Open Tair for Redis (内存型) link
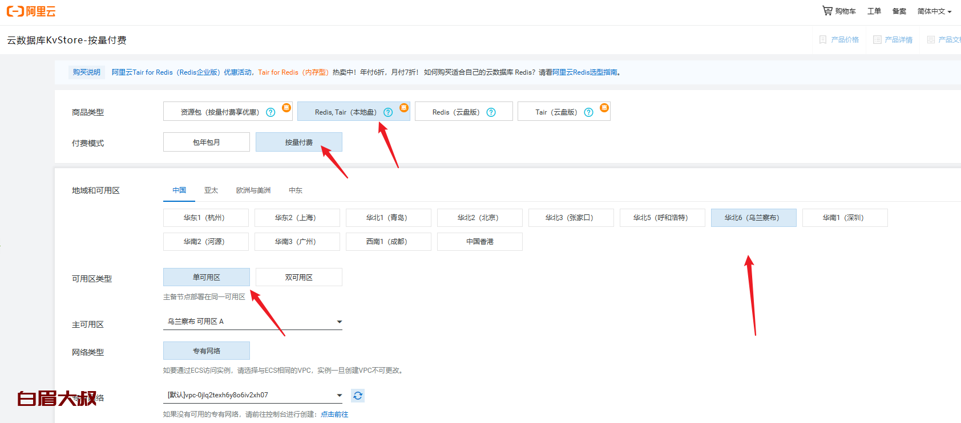The height and width of the screenshot is (423, 961). pos(293,72)
